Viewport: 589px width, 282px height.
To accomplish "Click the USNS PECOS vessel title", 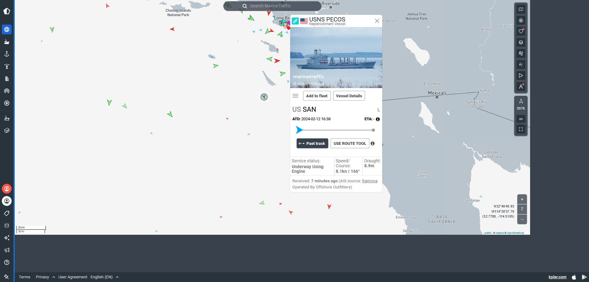I will click(x=327, y=19).
